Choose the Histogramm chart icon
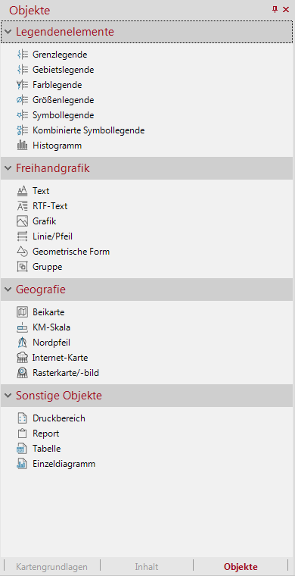Viewport: 295px width, 576px height. [x=23, y=146]
